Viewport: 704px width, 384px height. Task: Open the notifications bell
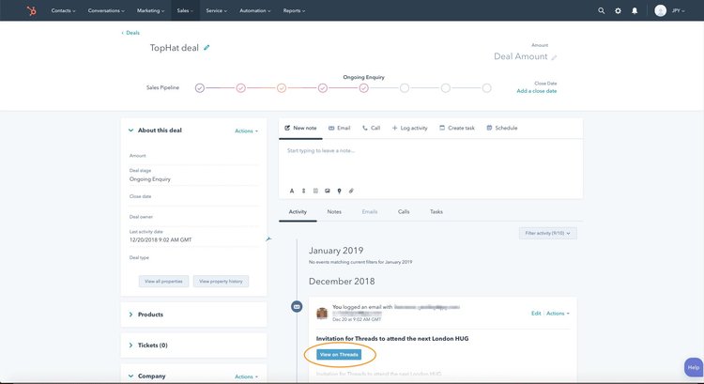(635, 10)
